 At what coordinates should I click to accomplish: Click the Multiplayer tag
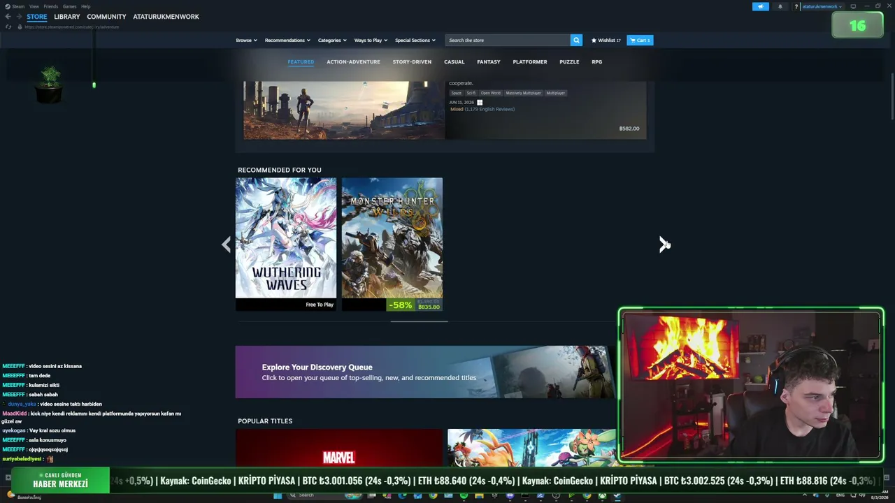556,93
